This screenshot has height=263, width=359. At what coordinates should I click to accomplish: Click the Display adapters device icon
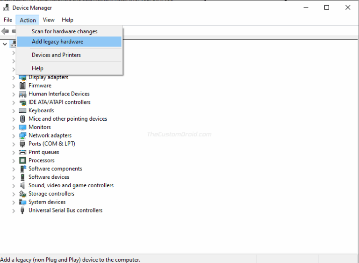click(22, 77)
